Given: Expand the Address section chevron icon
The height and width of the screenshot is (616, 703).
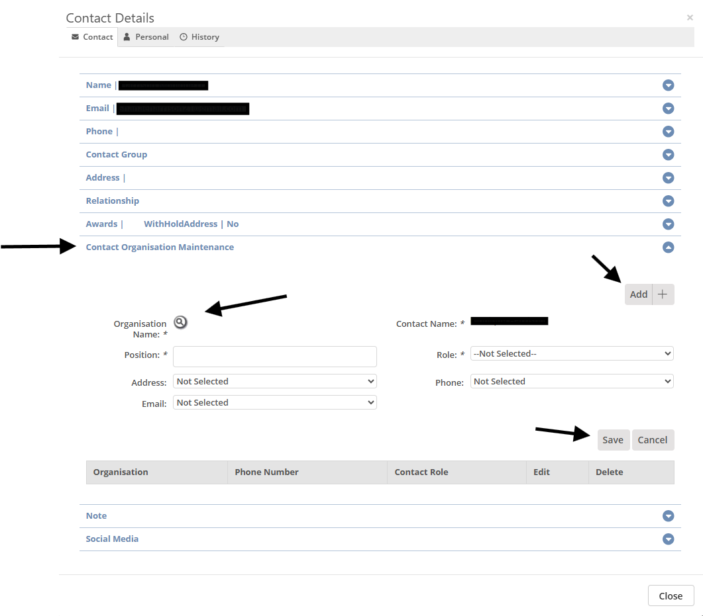Looking at the screenshot, I should (x=668, y=178).
